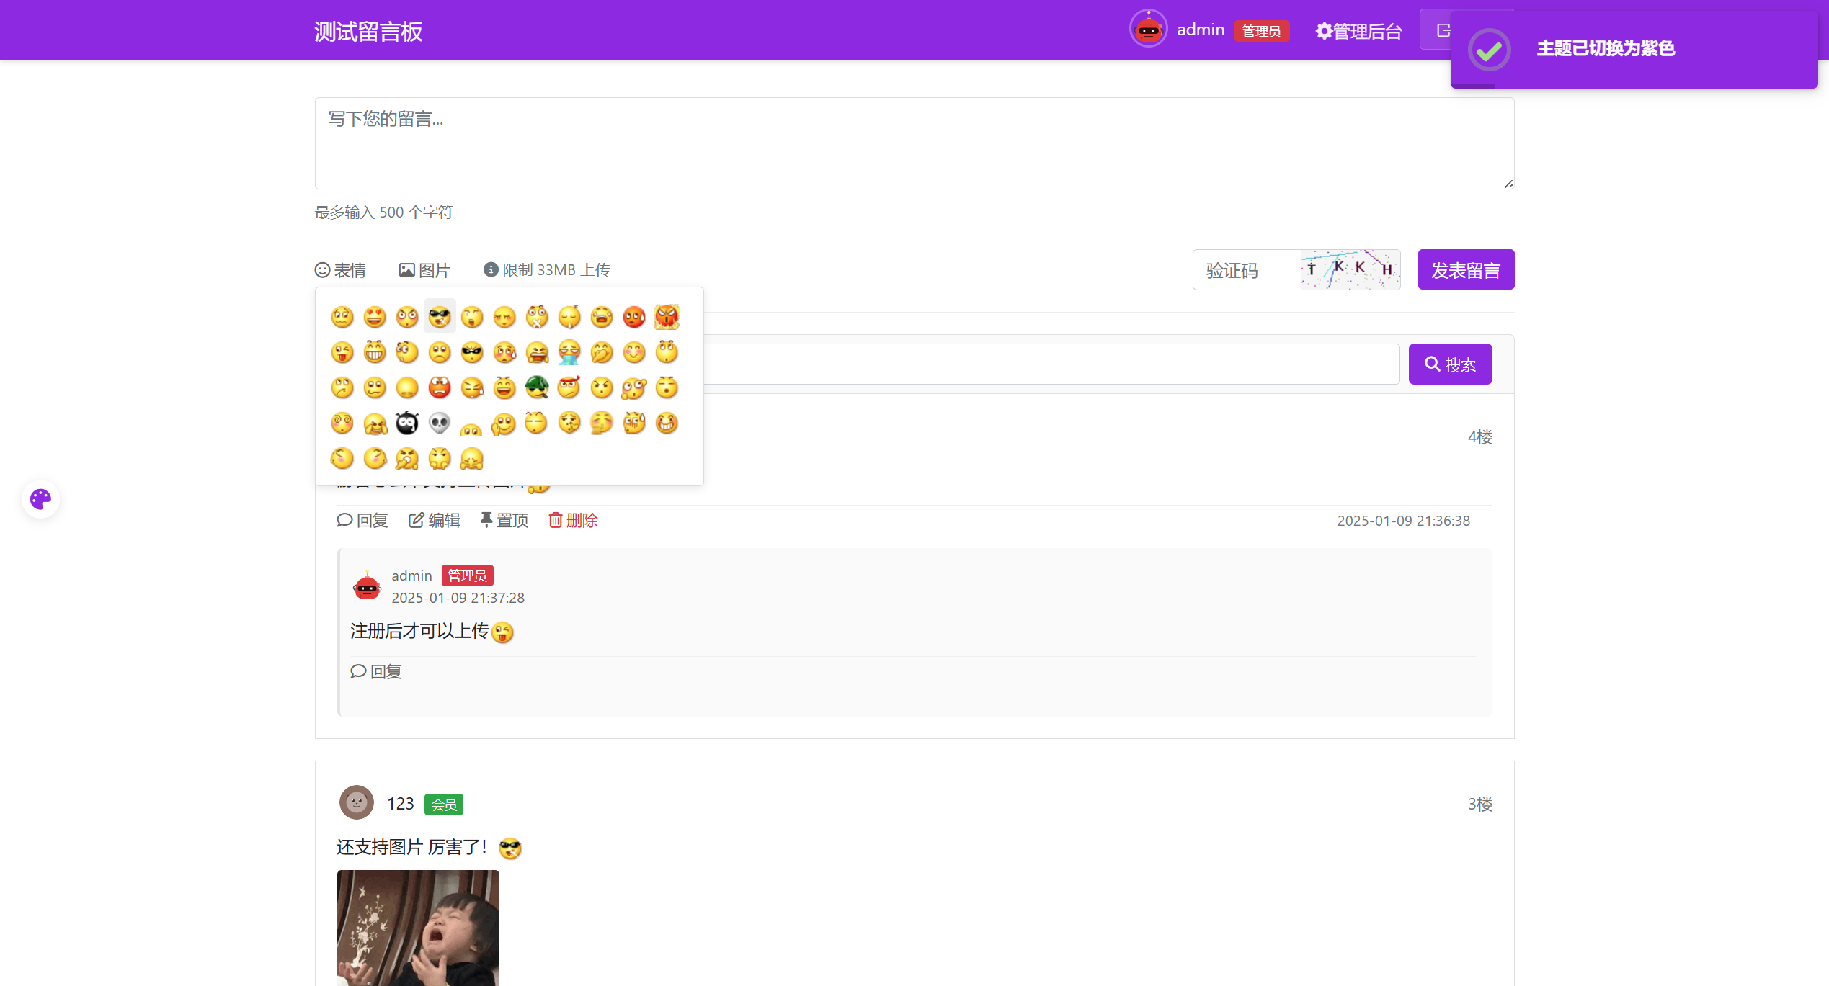Click the 发表留言 publish button
Image resolution: width=1829 pixels, height=986 pixels.
(1465, 269)
